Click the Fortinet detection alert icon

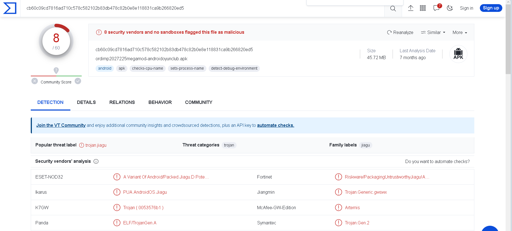point(339,177)
